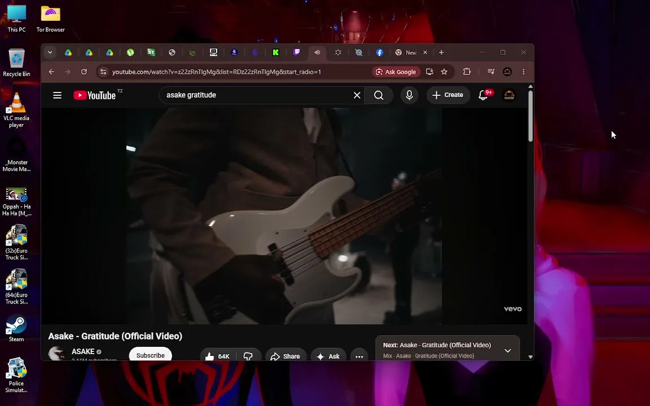Click the magnifier search button
650x406 pixels.
point(379,95)
